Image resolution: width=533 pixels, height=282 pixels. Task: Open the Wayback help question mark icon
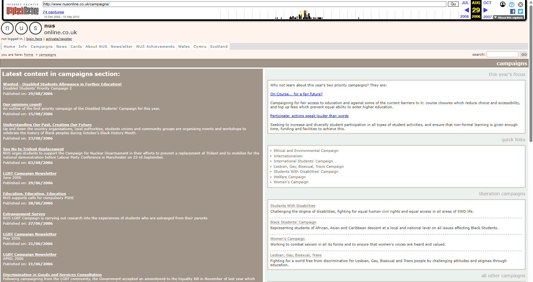pos(511,4)
